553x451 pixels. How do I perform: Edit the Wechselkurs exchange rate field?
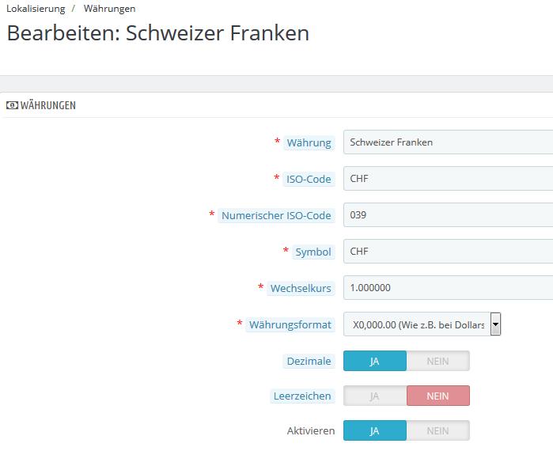pos(448,287)
